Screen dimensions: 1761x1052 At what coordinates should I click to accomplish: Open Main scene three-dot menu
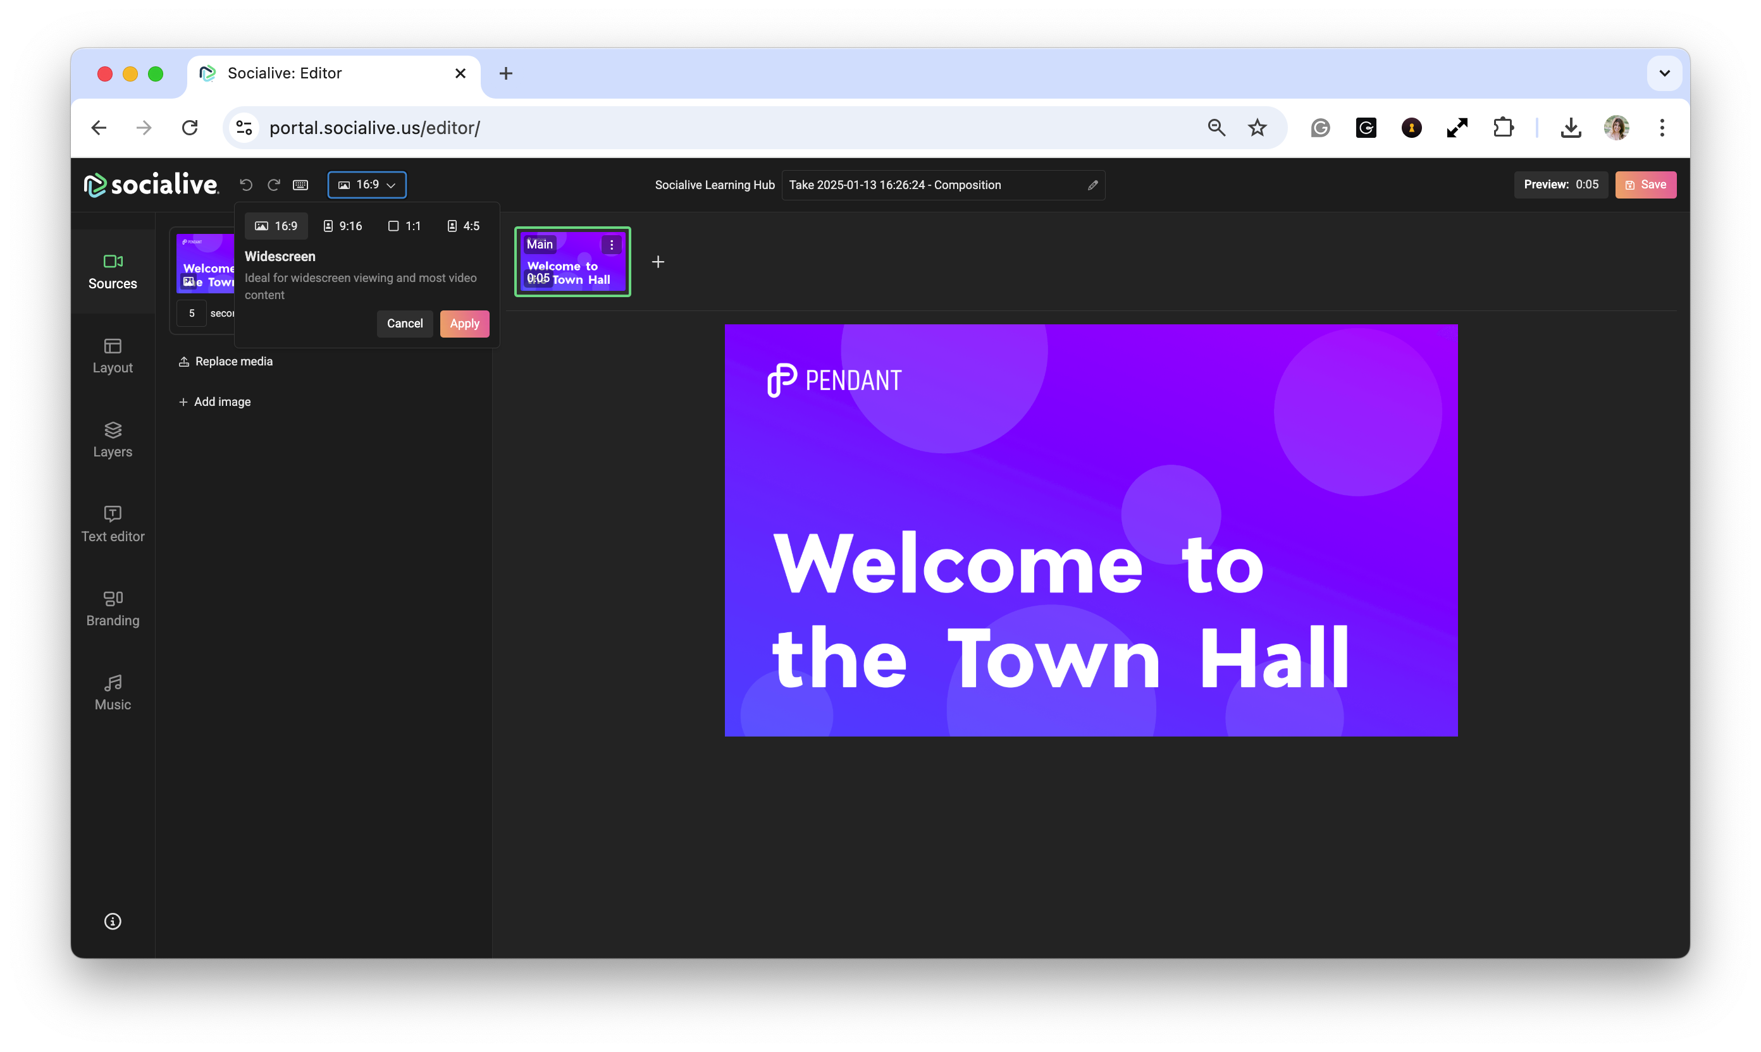point(611,245)
